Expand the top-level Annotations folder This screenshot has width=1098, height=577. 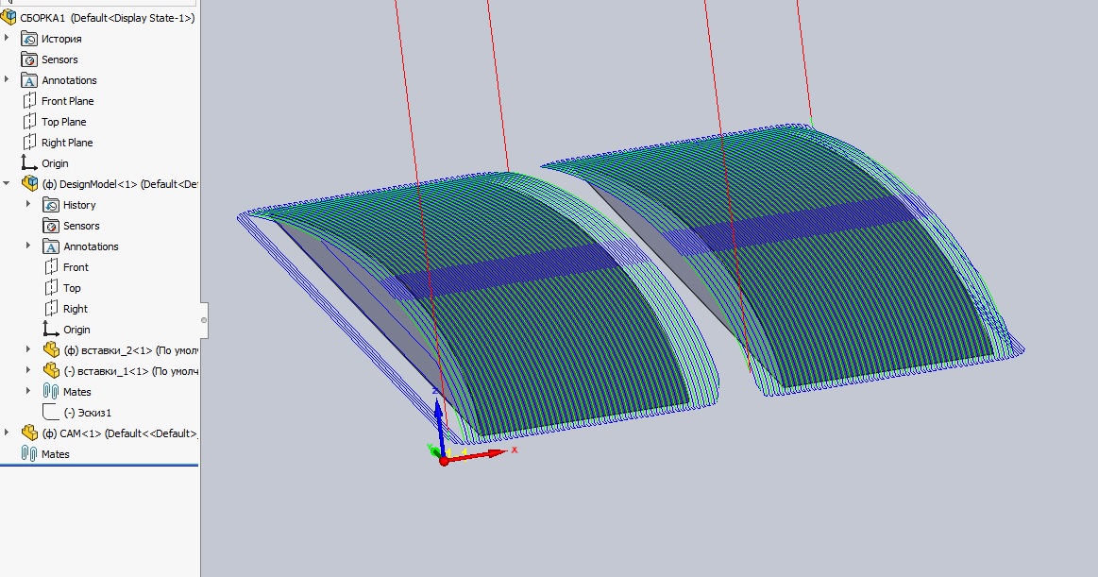pyautogui.click(x=7, y=79)
